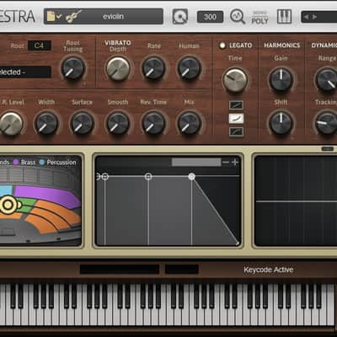Click the horizontal line in right graph
Viewport: 337px width, 337px height.
pyautogui.click(x=297, y=201)
